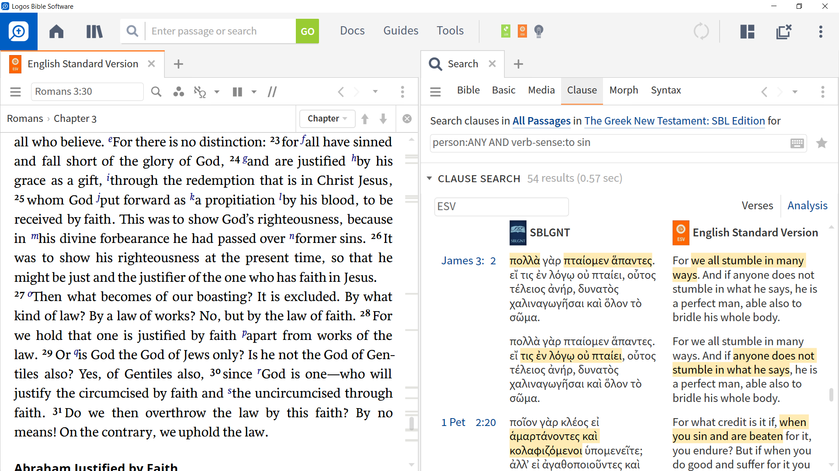Open ESV panel hamburger menu
The width and height of the screenshot is (839, 471).
tap(16, 92)
